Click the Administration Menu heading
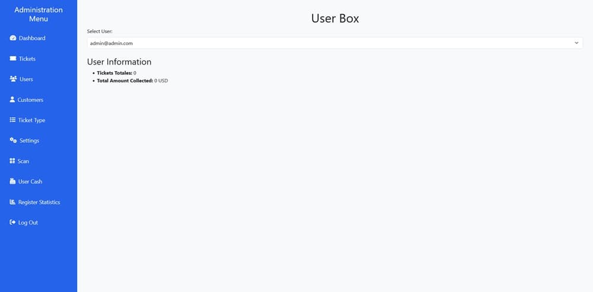 (x=39, y=14)
